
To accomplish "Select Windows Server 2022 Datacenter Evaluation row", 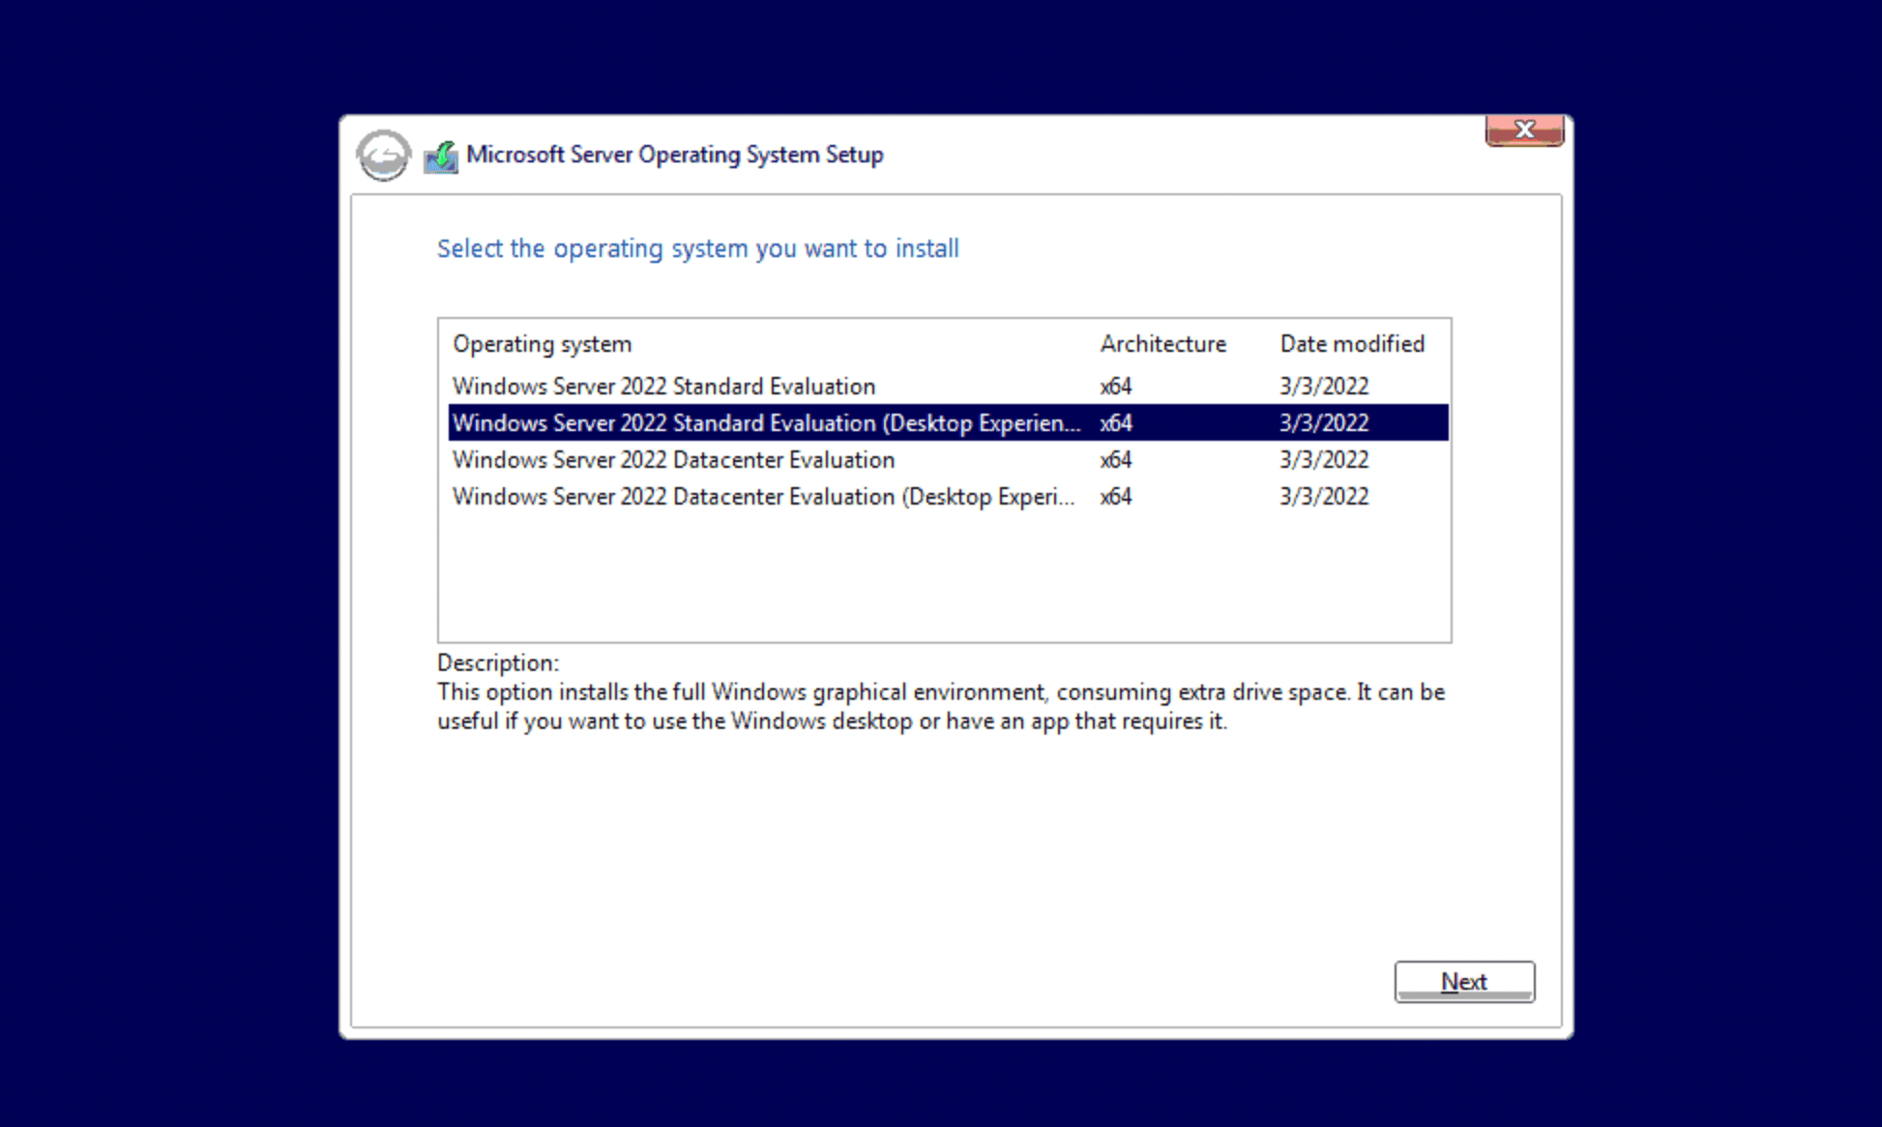I will pos(948,459).
